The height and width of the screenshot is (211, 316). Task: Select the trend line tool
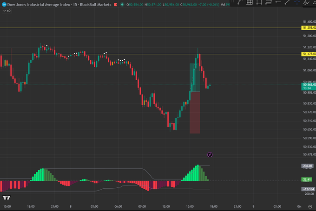(x=287, y=2)
